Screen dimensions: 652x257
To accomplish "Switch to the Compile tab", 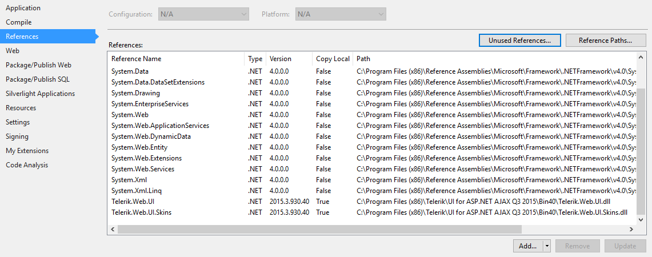I will point(19,22).
